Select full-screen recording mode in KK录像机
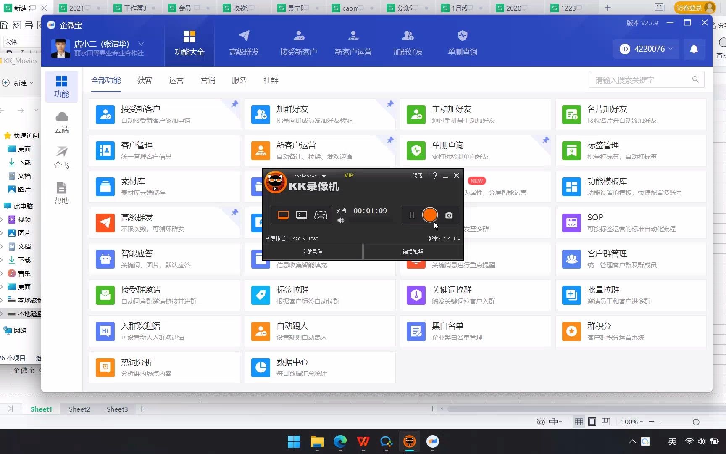 [x=283, y=215]
